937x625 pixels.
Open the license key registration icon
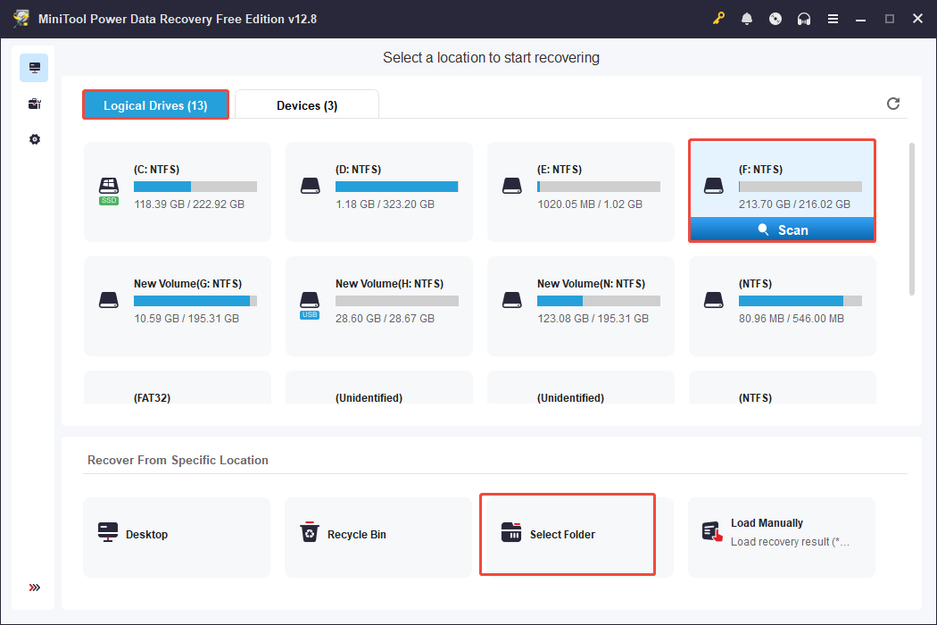pyautogui.click(x=718, y=18)
